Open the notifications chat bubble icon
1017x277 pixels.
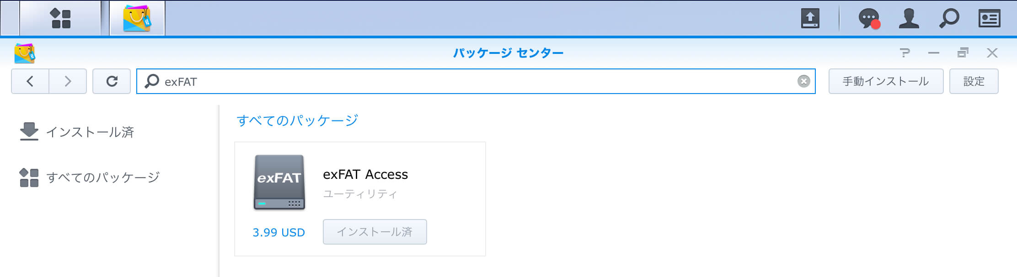(869, 19)
